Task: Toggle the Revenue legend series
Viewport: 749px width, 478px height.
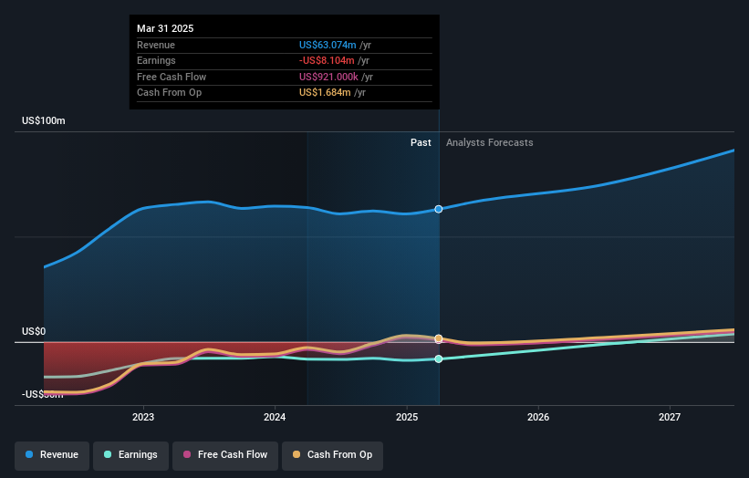Action: pyautogui.click(x=52, y=455)
